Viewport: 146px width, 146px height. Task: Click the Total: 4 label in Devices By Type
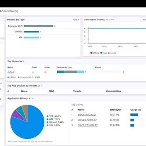pyautogui.click(x=76, y=20)
